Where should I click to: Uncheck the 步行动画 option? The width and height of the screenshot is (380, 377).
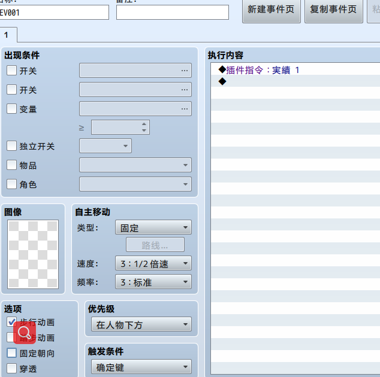11,322
